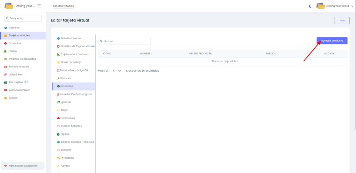Click the Agregar producto button
Screen dimensions: 356x173
tap(332, 41)
